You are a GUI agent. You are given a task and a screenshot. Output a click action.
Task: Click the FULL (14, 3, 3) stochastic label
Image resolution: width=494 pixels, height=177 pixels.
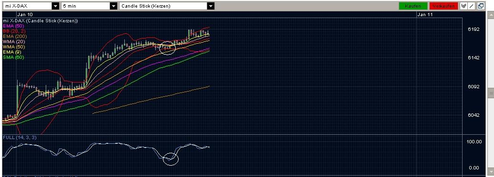click(x=20, y=138)
